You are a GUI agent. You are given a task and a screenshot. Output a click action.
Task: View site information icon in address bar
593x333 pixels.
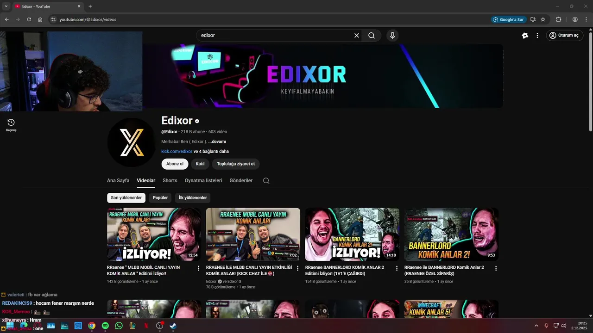point(53,19)
